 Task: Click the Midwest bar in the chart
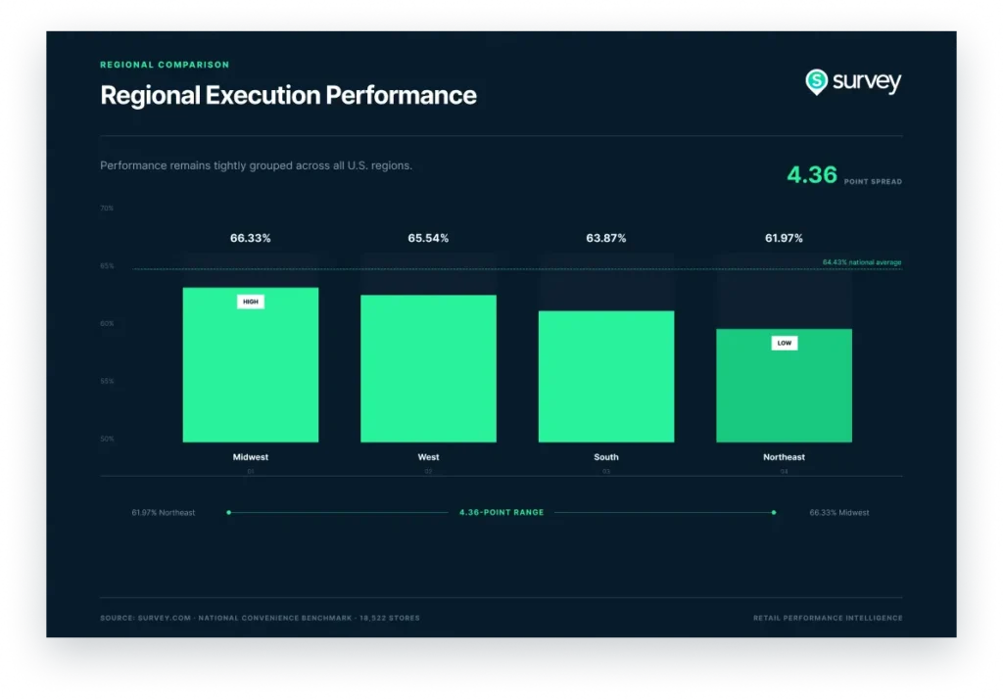coord(251,364)
